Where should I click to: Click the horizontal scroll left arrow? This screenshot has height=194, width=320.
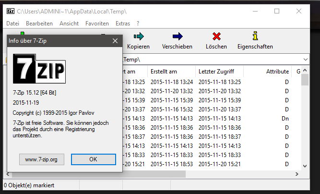pos(8,174)
